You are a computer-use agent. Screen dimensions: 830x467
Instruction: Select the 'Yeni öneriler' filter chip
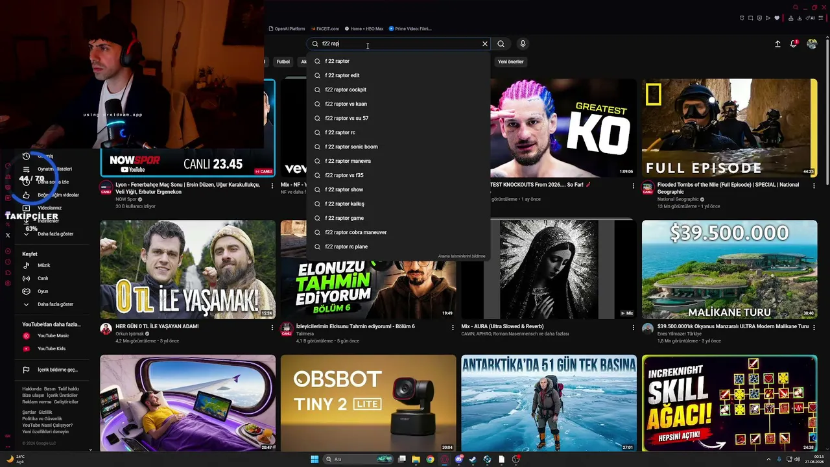click(510, 62)
